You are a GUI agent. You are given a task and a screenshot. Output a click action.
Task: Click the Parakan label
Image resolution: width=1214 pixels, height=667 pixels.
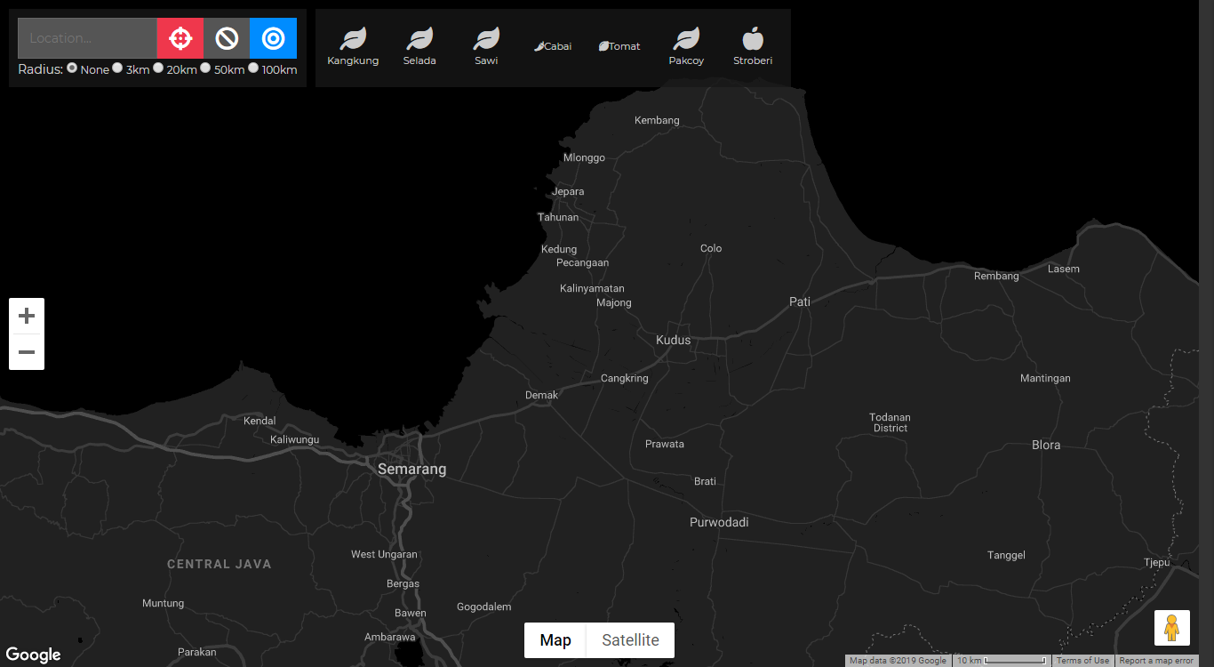(196, 652)
